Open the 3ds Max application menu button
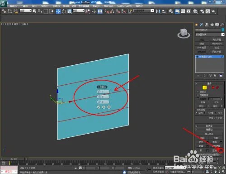Screen dimensions: 226x174 pos(3,3)
